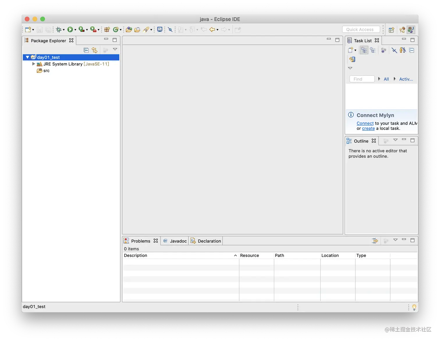Toggle Skip All Breakpoints icon
440x341 pixels.
click(x=170, y=29)
